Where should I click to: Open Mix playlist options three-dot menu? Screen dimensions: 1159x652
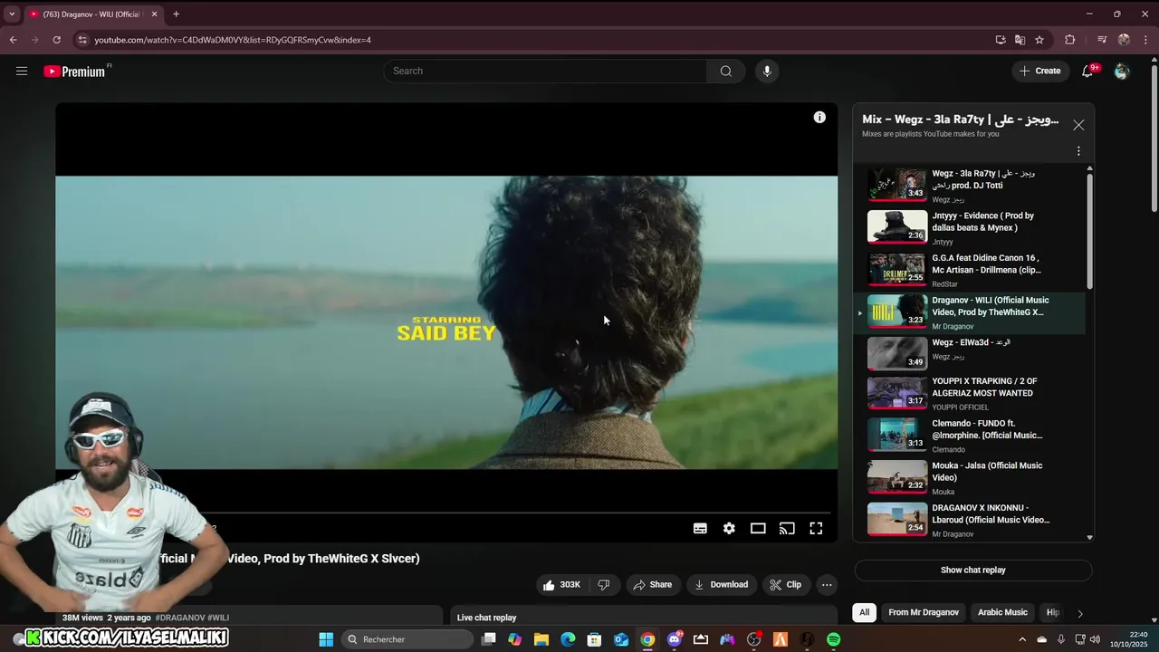click(1078, 151)
